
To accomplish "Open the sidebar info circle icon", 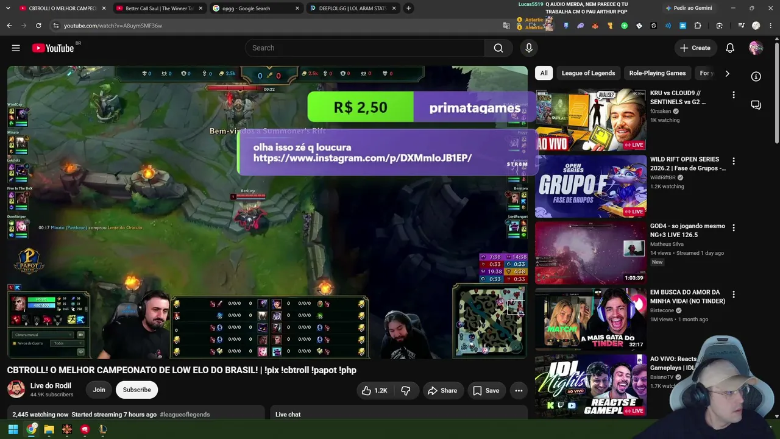I will click(756, 76).
